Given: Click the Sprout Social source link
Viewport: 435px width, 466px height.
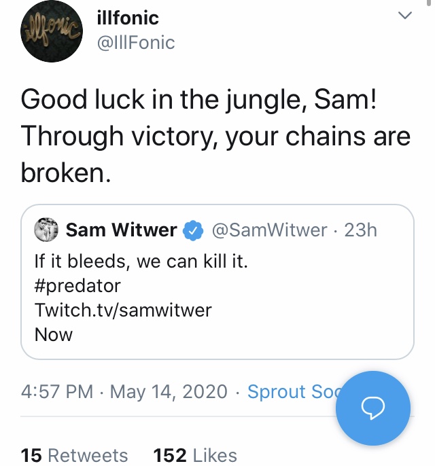Looking at the screenshot, I should tap(294, 392).
